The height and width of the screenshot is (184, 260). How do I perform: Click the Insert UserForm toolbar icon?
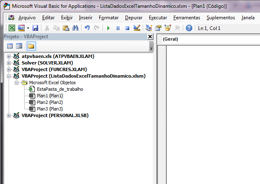pos(21,28)
